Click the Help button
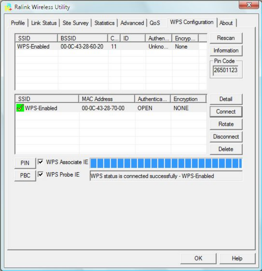 237,258
